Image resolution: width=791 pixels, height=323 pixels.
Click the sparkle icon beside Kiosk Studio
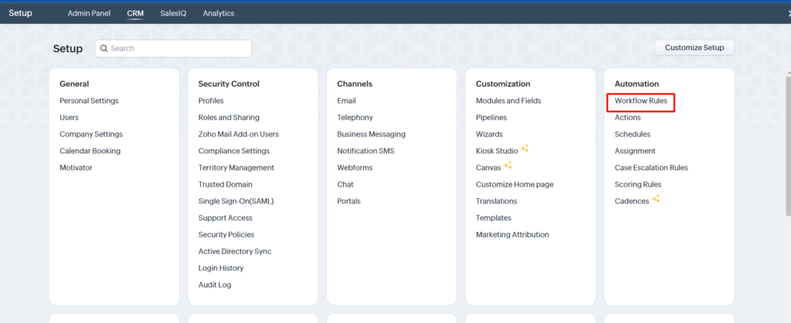pos(525,149)
